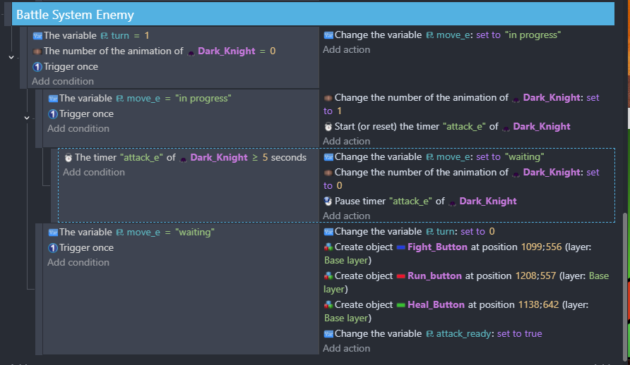Click the Start (or reset) timer action icon
This screenshot has height=365, width=630.
328,127
